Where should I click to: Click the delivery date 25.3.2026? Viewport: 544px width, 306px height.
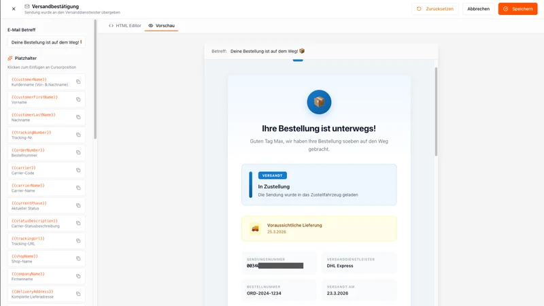click(277, 232)
